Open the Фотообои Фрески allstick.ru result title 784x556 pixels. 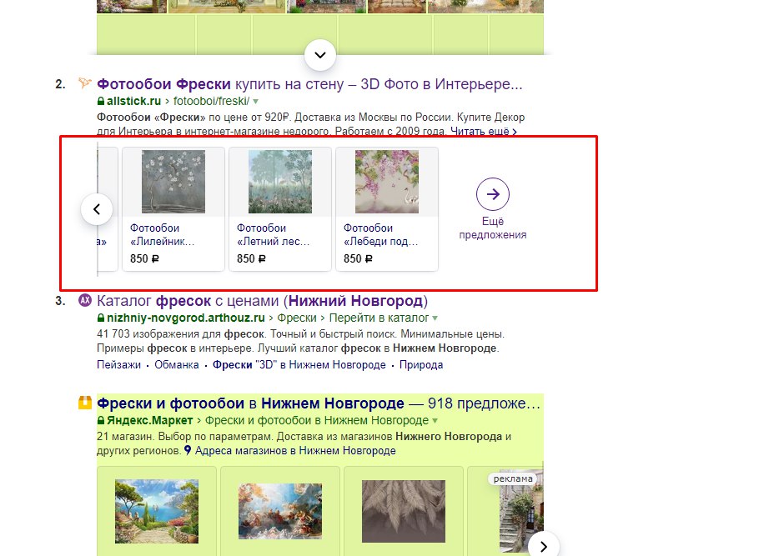(x=309, y=84)
